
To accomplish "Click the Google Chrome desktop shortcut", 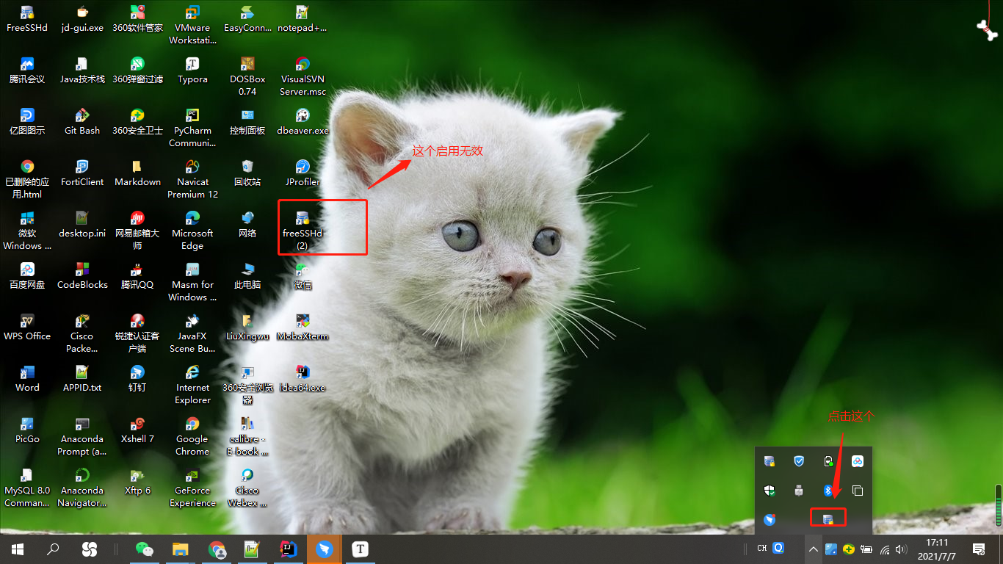I will coord(192,436).
